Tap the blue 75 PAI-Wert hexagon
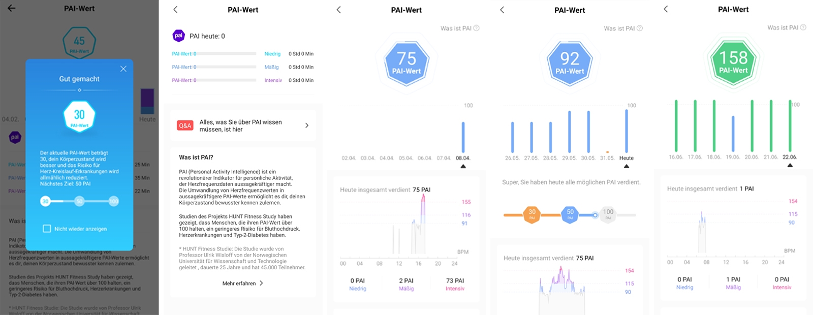This screenshot has height=315, width=813. [x=407, y=64]
